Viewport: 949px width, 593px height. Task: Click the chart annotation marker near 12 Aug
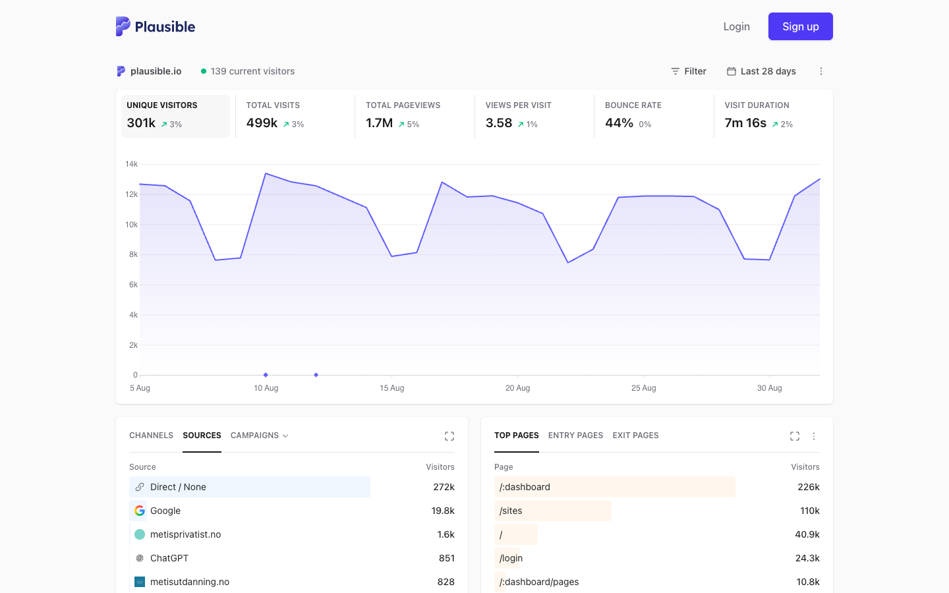316,375
